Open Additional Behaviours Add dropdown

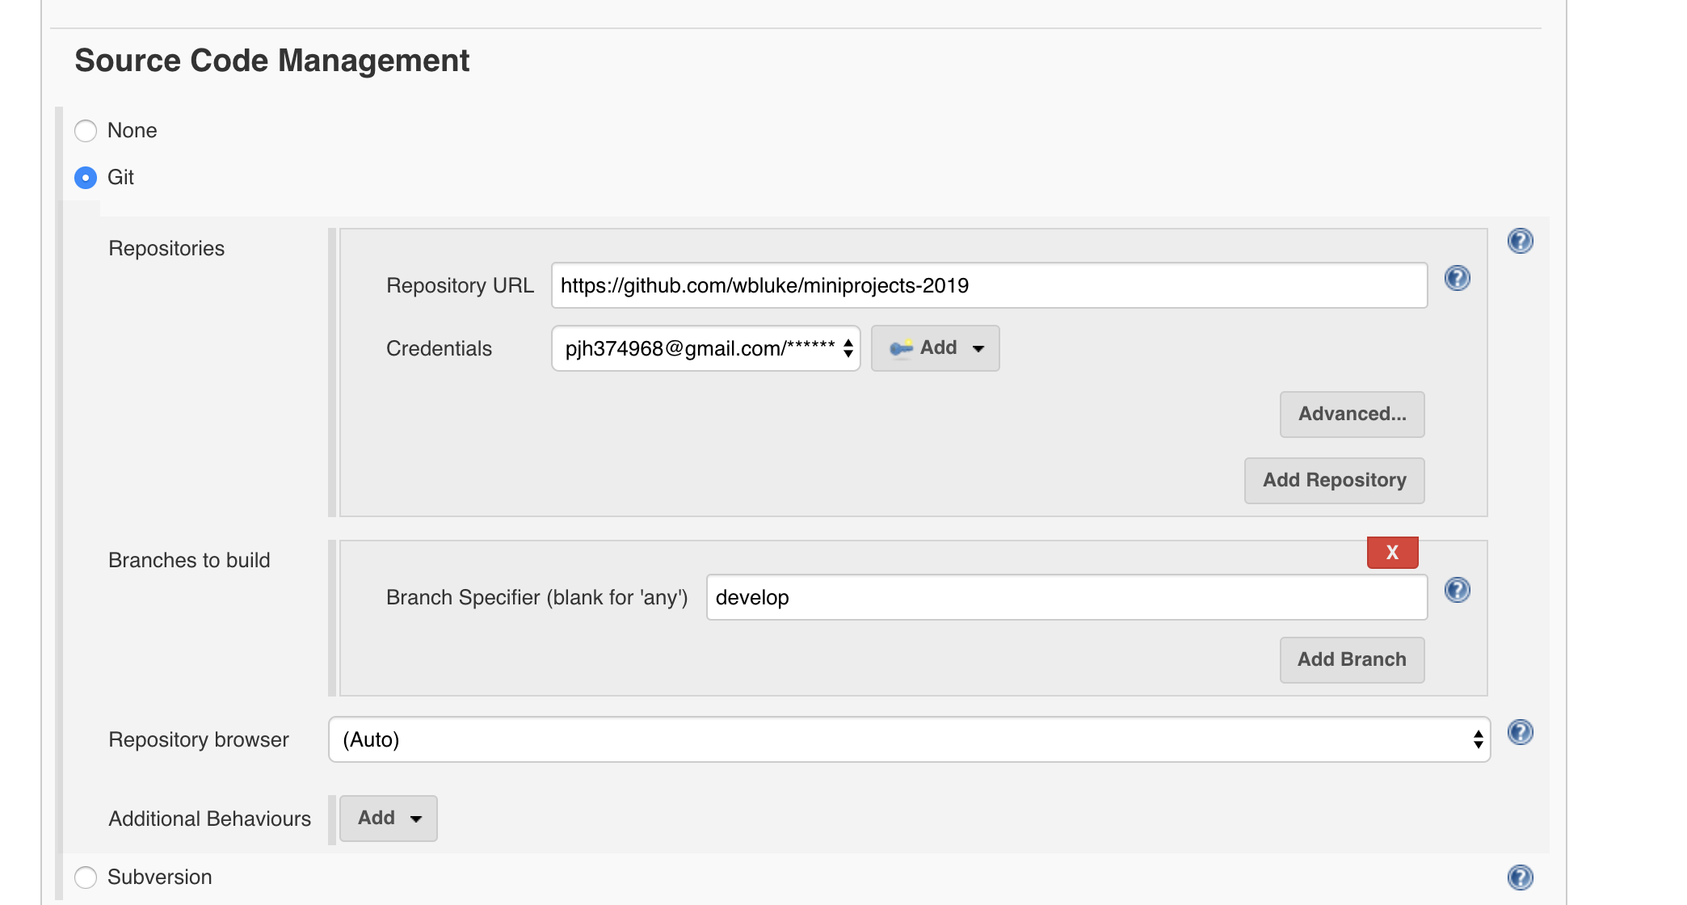pos(389,819)
